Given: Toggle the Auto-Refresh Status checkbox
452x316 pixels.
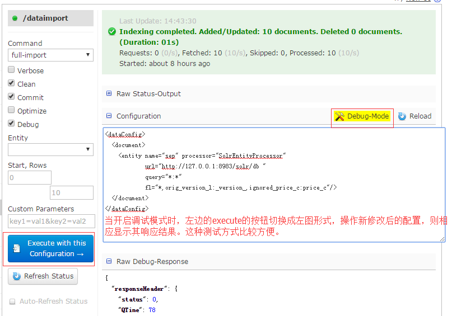Looking at the screenshot, I should (x=12, y=301).
